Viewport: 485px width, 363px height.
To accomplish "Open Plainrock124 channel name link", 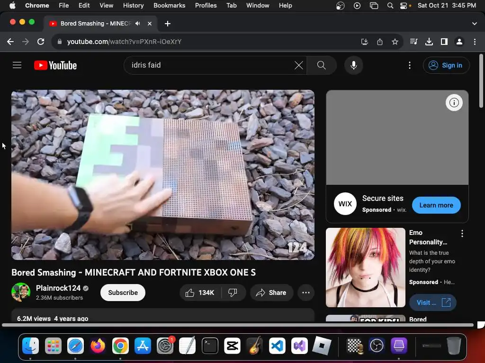I will pyautogui.click(x=58, y=288).
